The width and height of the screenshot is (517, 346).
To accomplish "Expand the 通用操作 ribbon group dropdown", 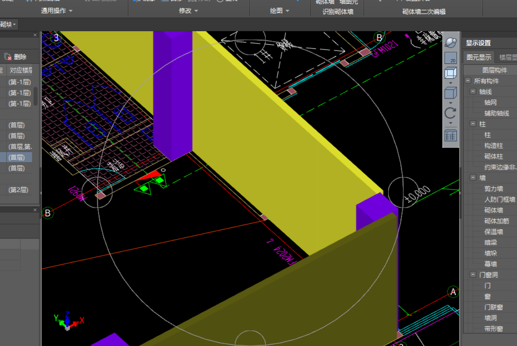I will click(71, 11).
